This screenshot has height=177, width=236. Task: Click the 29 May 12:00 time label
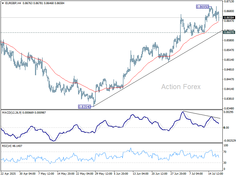(104, 174)
